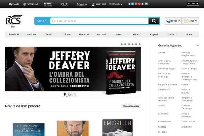Open the Poesia genre link
The height and width of the screenshot is (136, 204).
185,85
